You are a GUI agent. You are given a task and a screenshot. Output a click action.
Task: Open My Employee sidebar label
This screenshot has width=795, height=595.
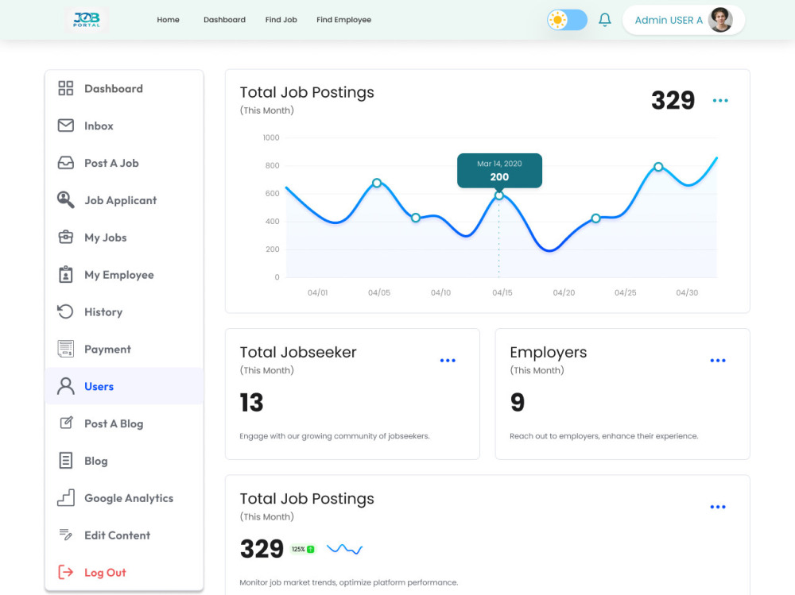point(119,275)
